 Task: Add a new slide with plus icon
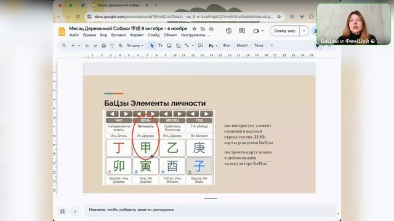point(73,45)
